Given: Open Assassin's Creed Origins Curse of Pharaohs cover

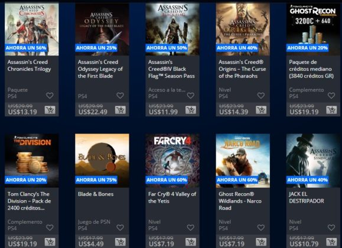Looking at the screenshot, I should [243, 28].
